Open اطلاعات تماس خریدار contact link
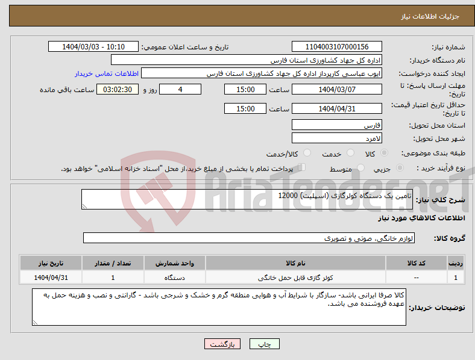Viewport: 475px width, 360px height. pos(107,73)
